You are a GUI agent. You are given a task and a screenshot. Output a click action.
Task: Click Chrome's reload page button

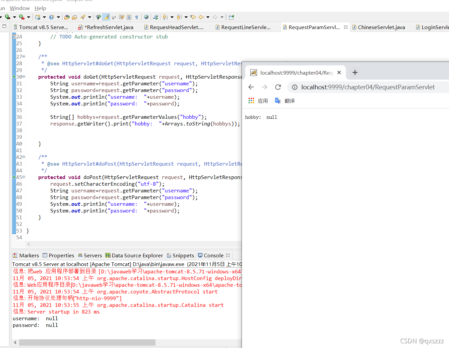[278, 87]
